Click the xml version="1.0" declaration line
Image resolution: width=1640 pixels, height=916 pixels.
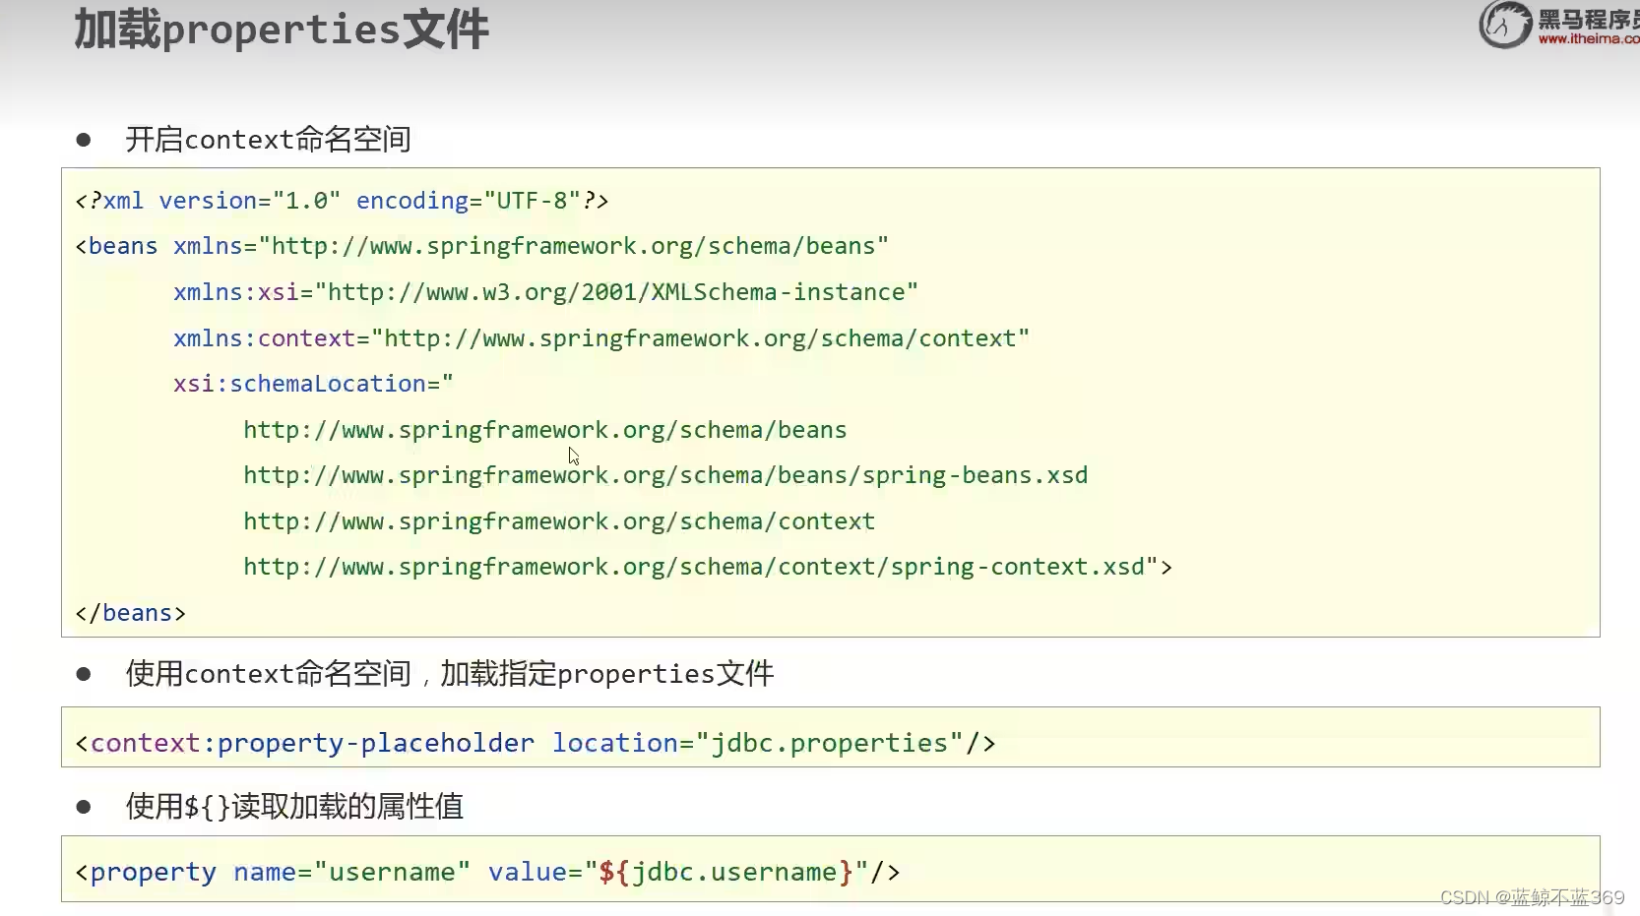click(342, 201)
